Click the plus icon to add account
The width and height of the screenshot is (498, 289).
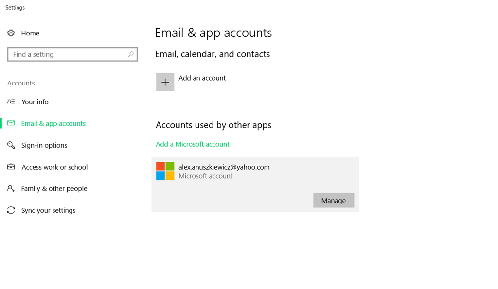click(165, 82)
